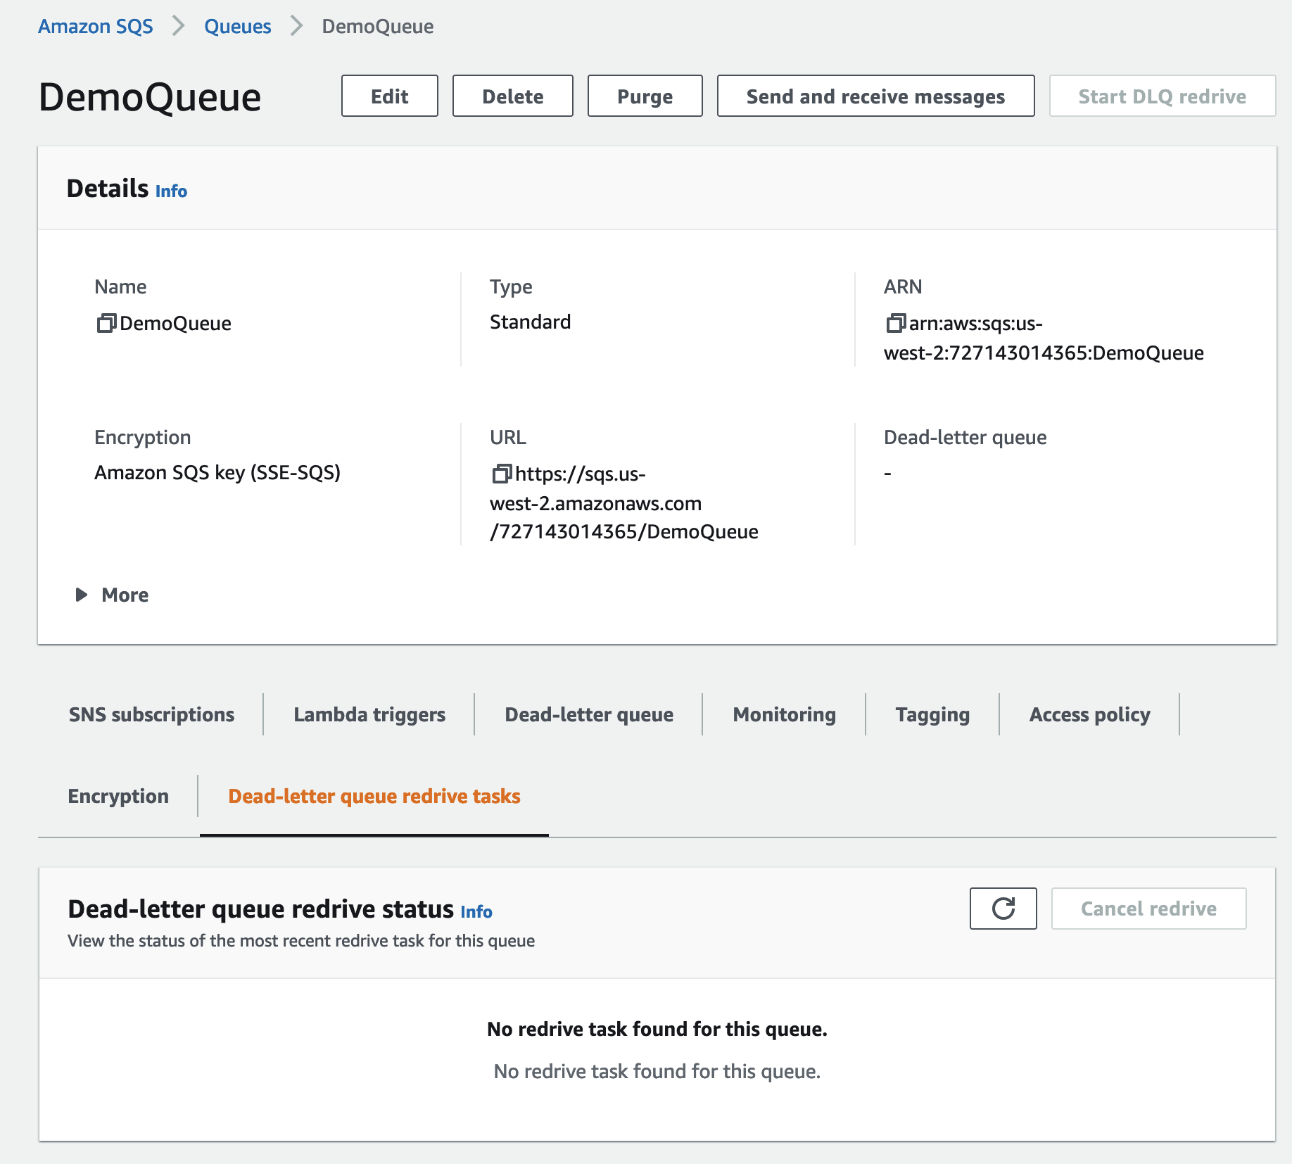Open the SNS subscriptions tab

[x=151, y=714]
